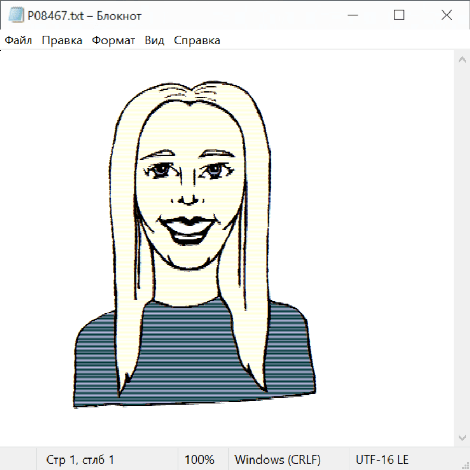Open the Вид menu
The width and height of the screenshot is (470, 470).
[x=155, y=41]
